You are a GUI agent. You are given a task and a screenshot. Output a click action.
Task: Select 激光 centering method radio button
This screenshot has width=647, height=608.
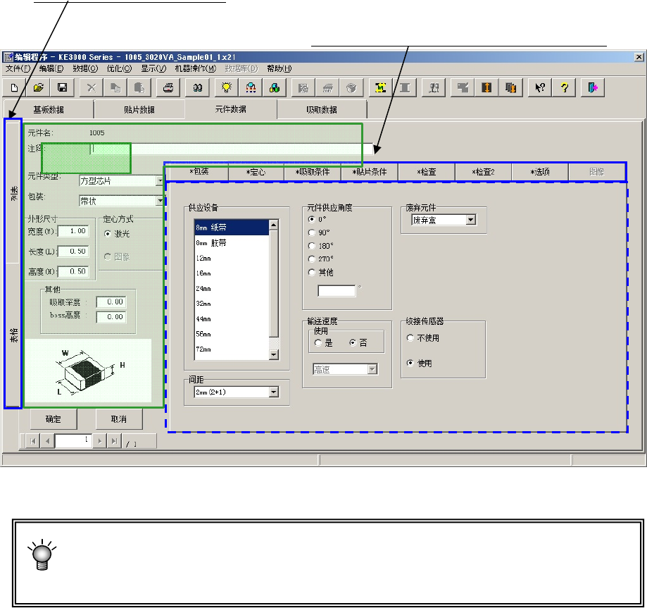tap(108, 234)
